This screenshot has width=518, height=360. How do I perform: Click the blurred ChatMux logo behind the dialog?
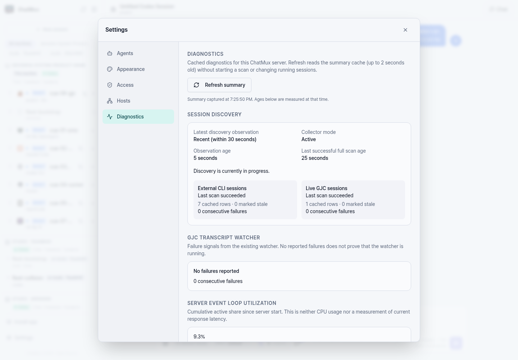[x=9, y=9]
